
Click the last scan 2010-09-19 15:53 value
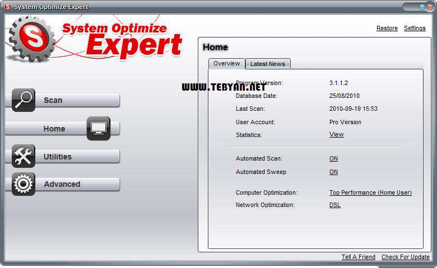point(354,109)
